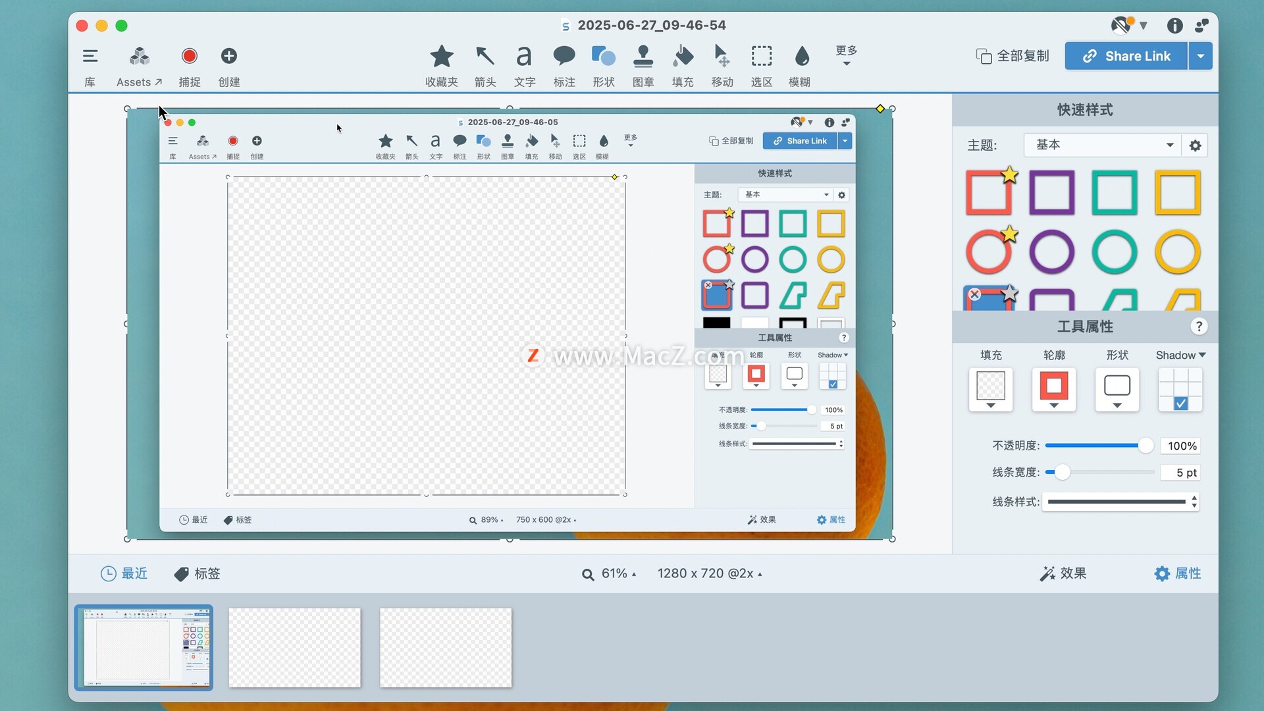
Task: Toggle the shadow direction checkbox
Action: coord(1181,404)
